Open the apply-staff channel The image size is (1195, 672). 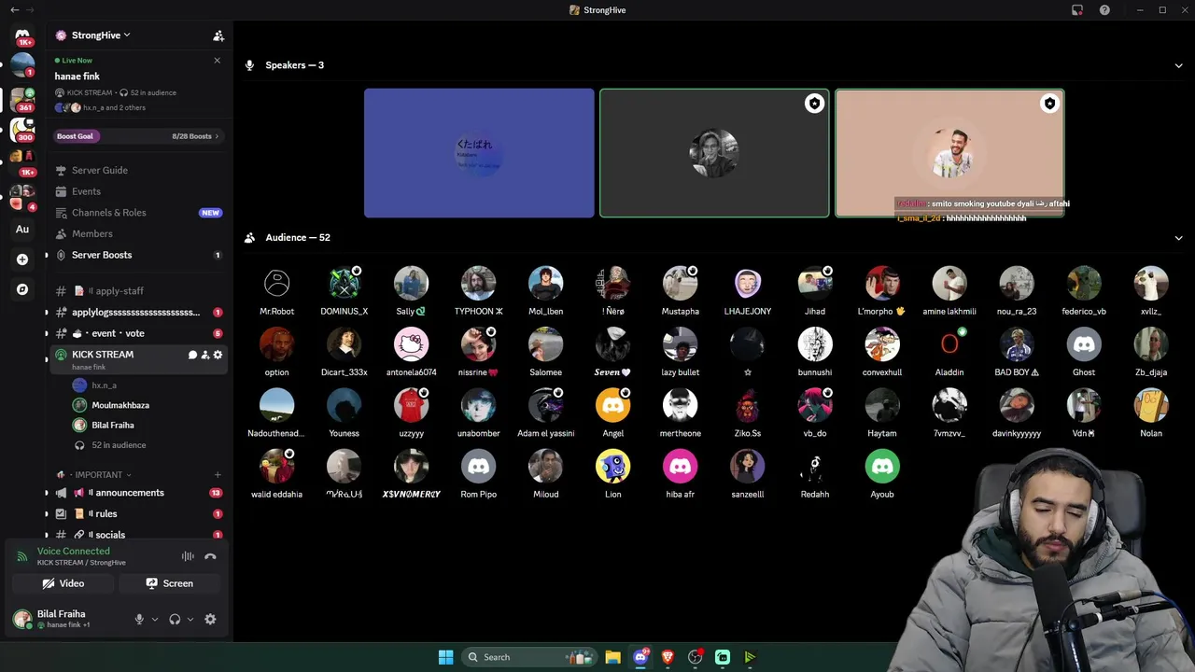click(x=136, y=291)
